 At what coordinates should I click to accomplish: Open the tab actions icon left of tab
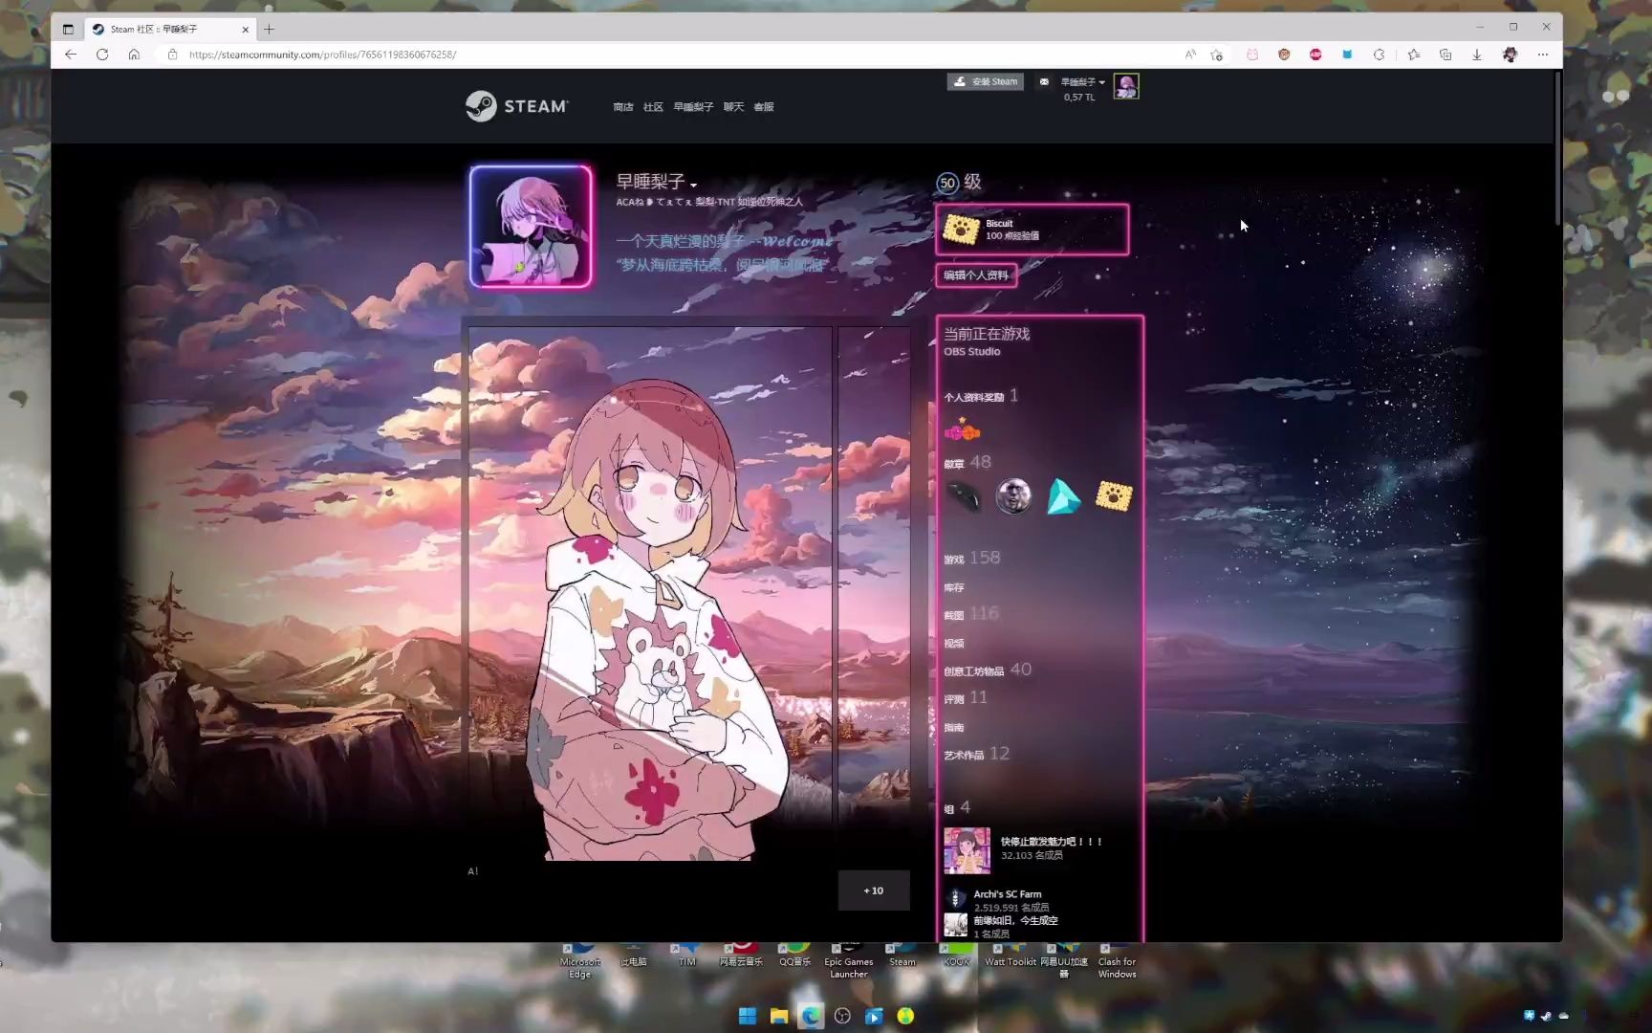tap(68, 29)
